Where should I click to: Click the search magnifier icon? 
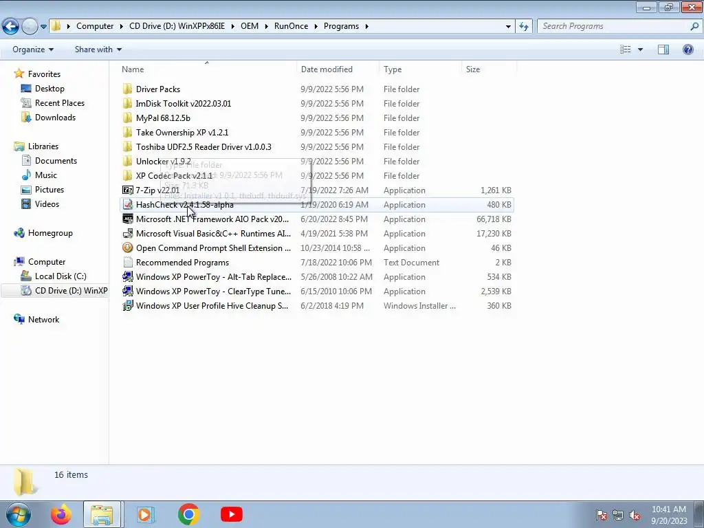694,26
